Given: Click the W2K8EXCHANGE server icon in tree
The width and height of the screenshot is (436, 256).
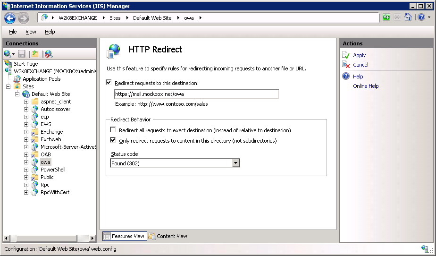Looking at the screenshot, I should 8,71.
